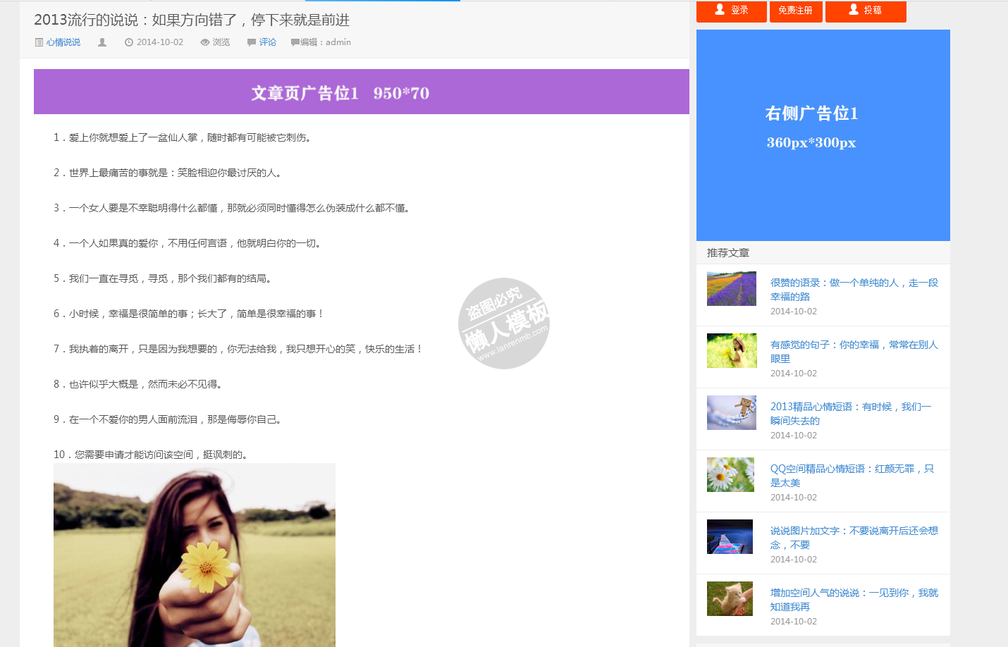Click the 浏览 views label
Image resolution: width=1008 pixels, height=647 pixels.
pos(221,42)
